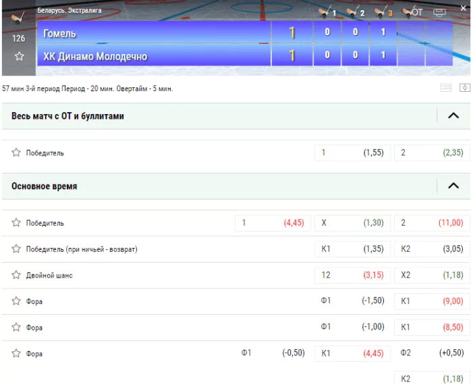Click the 'Ф2 (+0,50)' handicap label
473x385 pixels.
pos(432,353)
